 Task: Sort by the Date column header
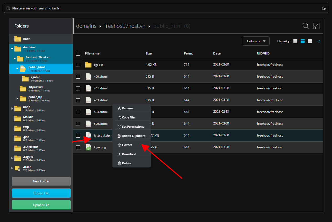(x=217, y=53)
